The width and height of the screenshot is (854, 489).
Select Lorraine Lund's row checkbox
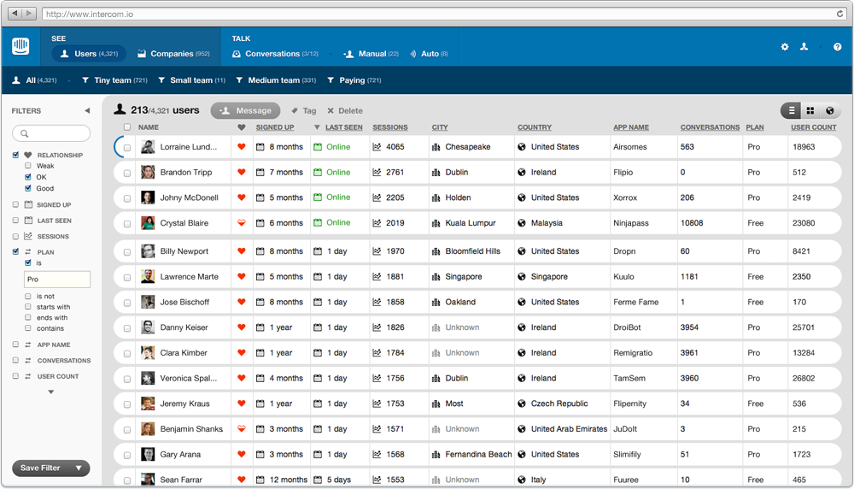click(127, 148)
